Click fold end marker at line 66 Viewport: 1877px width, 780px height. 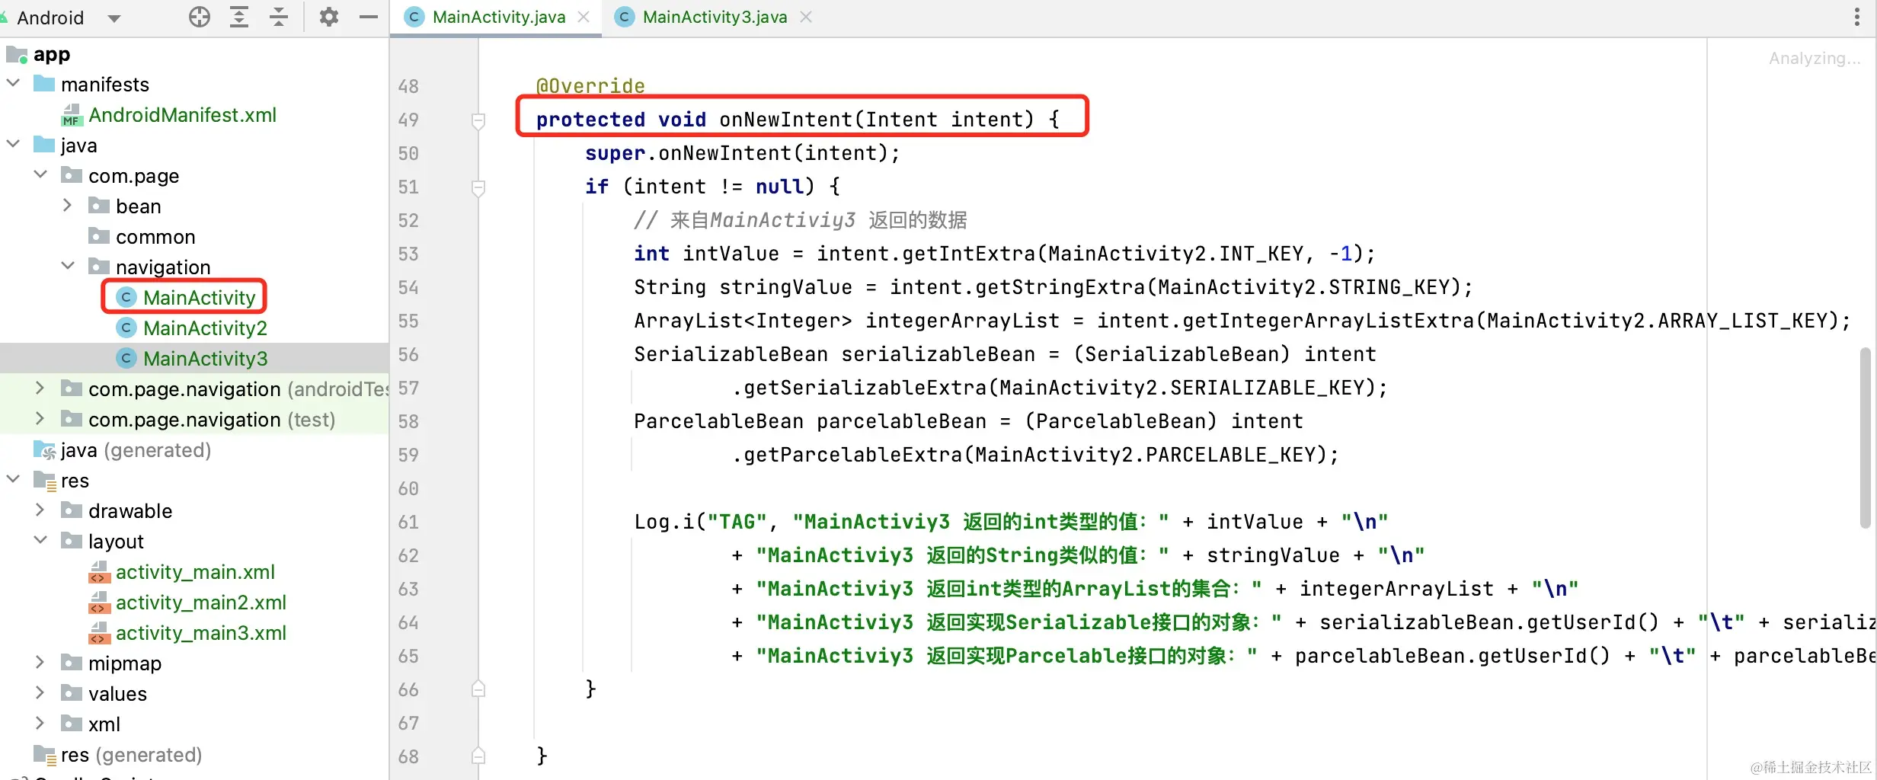[478, 689]
